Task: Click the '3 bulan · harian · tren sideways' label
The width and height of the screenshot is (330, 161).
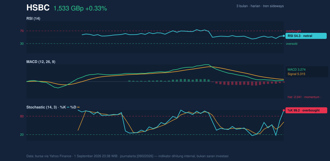Action: pos(260,6)
